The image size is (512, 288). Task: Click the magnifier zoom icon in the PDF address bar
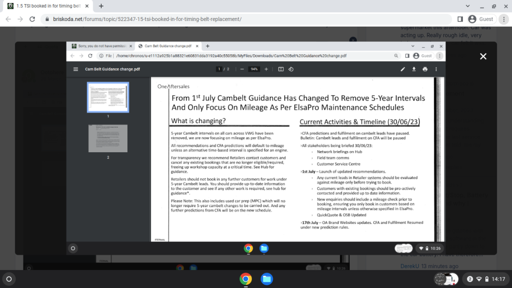click(396, 56)
